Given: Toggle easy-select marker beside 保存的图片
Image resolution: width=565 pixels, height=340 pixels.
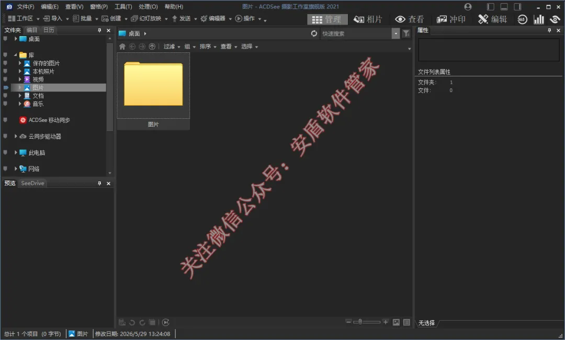Looking at the screenshot, I should 5,63.
